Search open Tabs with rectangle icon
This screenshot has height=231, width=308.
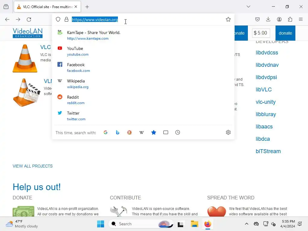coord(166,132)
